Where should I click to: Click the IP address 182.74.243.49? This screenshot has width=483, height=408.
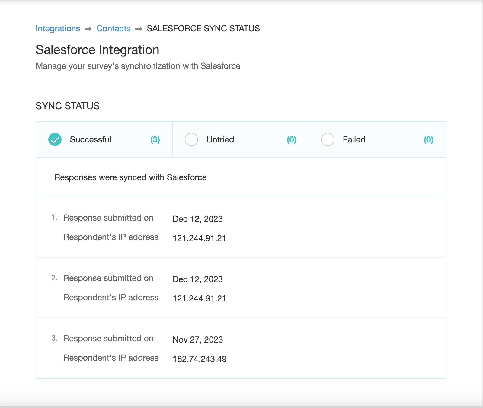point(199,359)
